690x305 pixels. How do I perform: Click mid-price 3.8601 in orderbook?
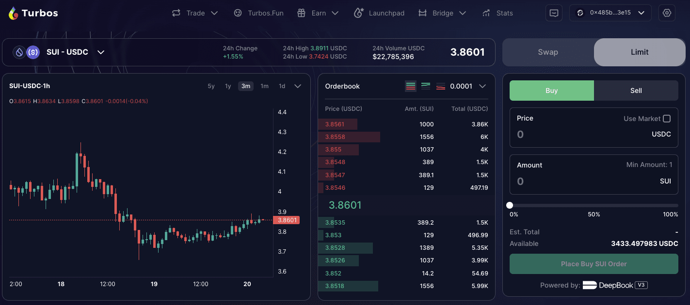coord(345,205)
